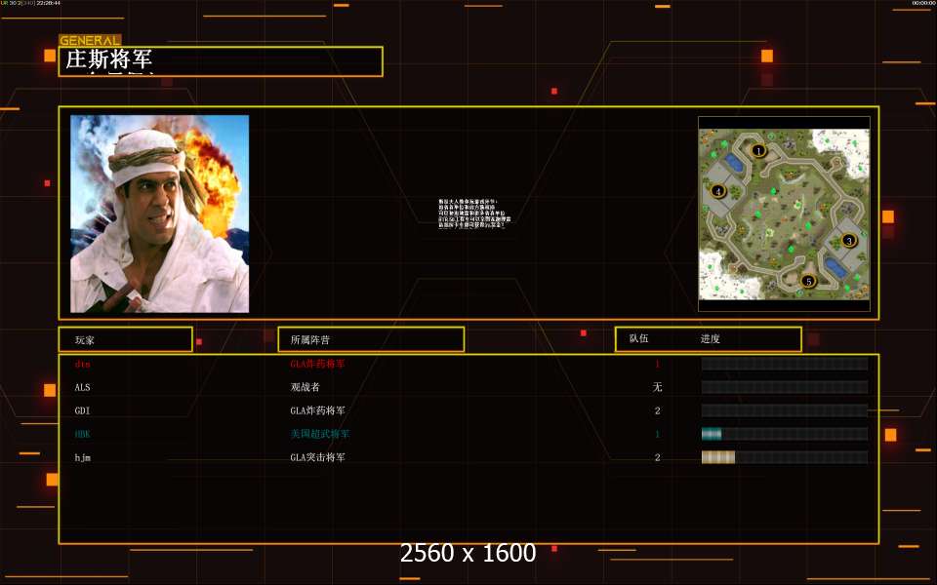Viewport: 937px width, 585px height.
Task: Click GLA炸药将军 faction in GDI row
Action: pyautogui.click(x=317, y=410)
